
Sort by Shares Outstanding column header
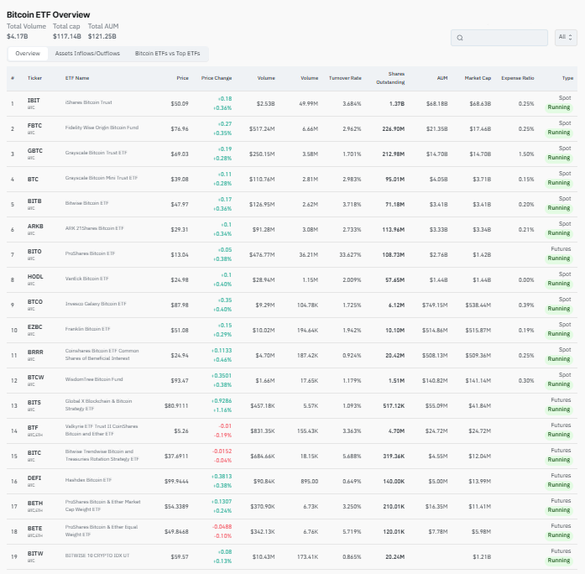[390, 78]
